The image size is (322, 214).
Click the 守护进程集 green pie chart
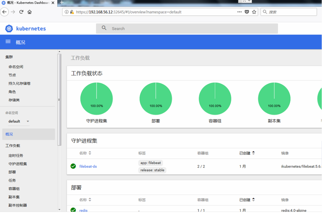point(97,99)
